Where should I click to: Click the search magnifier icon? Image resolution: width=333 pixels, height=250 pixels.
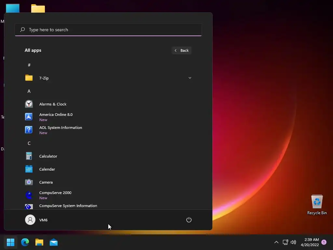coord(22,30)
